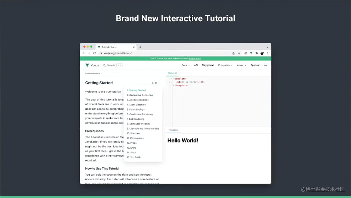Click the browser forward arrow
Screen dimensions: 351x198
tap(89, 53)
